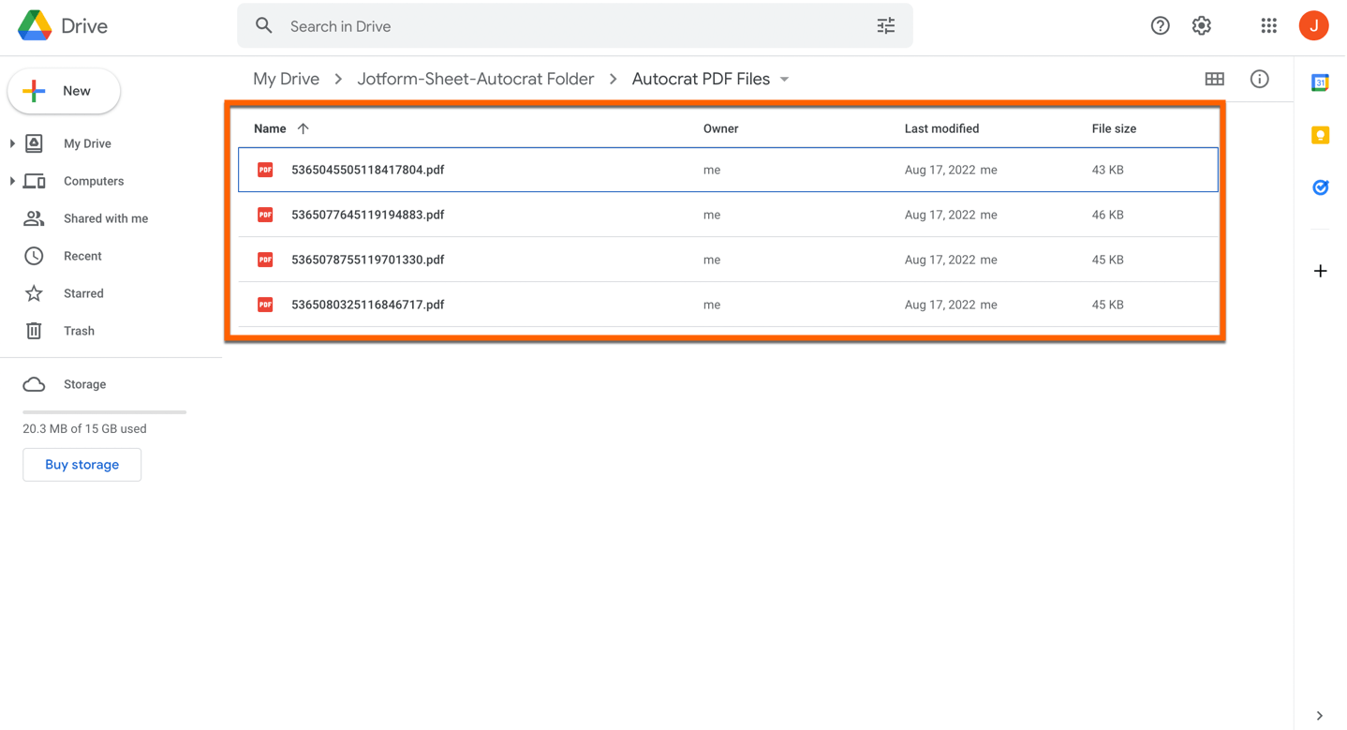Reverse sort order using Name arrow
The image size is (1347, 730).
tap(303, 128)
